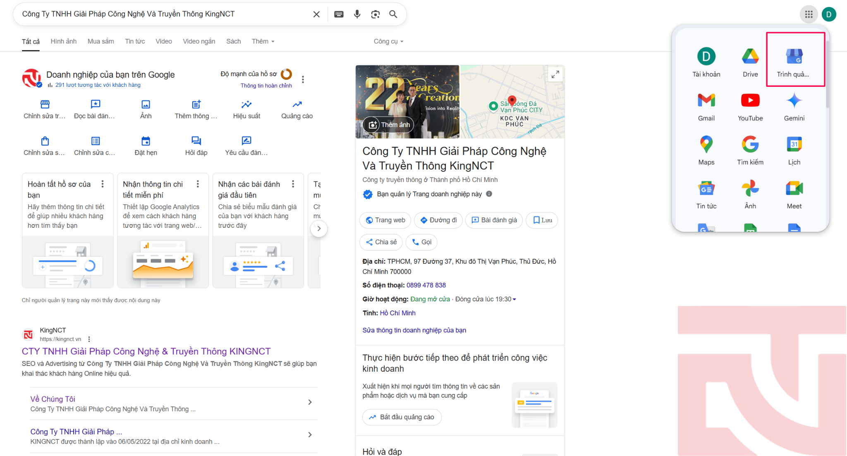The image size is (847, 456).
Task: Expand the map thumbnail
Action: pyautogui.click(x=555, y=74)
